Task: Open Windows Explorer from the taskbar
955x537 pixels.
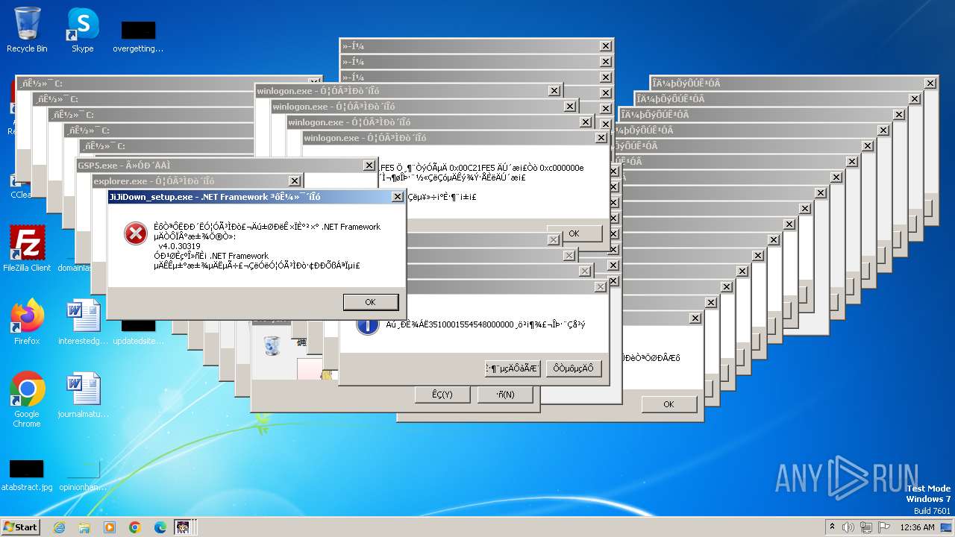Action: (x=84, y=527)
